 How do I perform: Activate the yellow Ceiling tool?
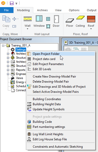[x=80, y=18]
